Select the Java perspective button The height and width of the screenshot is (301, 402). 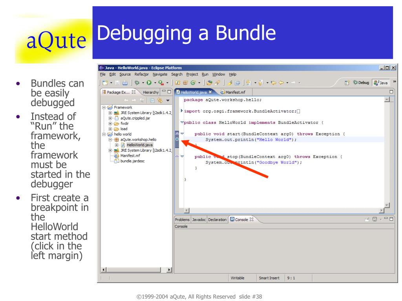point(381,83)
